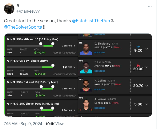Viewport: 157px width, 129px height.
Task: Open the @EstablishTheRun mention link
Action: point(91,21)
